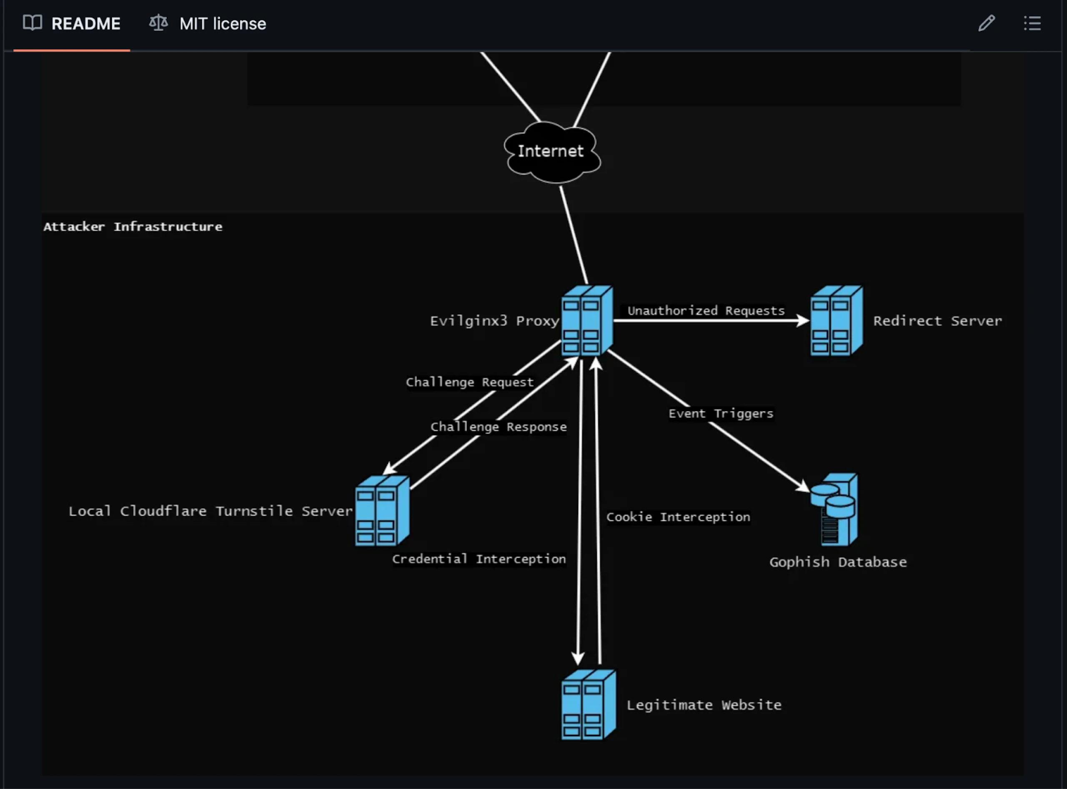Click the Evilginx3 Proxy server icon

[587, 320]
